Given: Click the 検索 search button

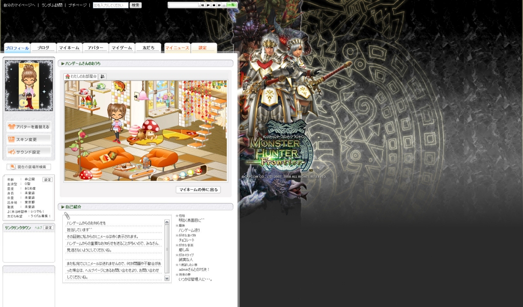Looking at the screenshot, I should (x=135, y=5).
